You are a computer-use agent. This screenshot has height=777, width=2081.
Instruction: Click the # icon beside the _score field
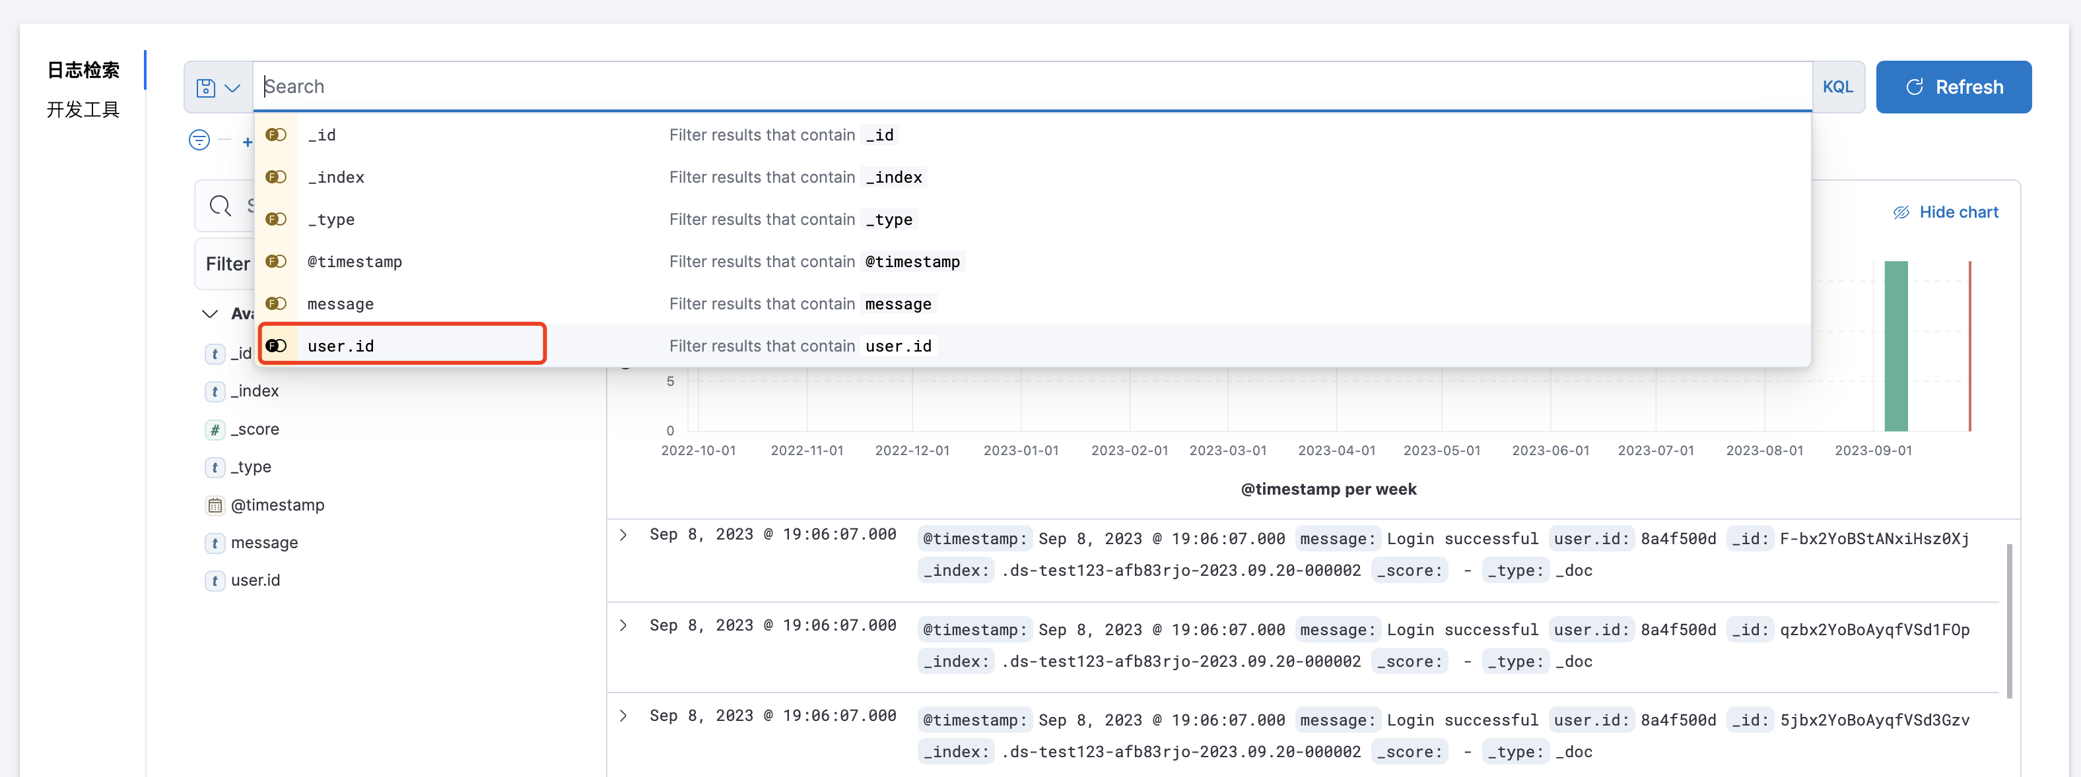pos(214,429)
